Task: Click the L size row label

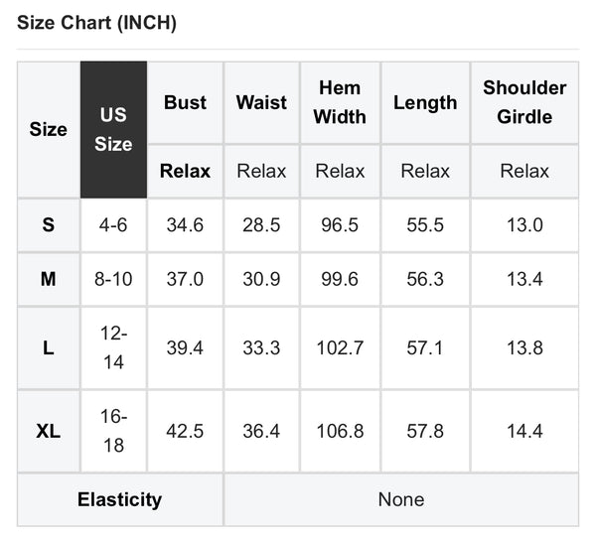Action: [x=49, y=347]
